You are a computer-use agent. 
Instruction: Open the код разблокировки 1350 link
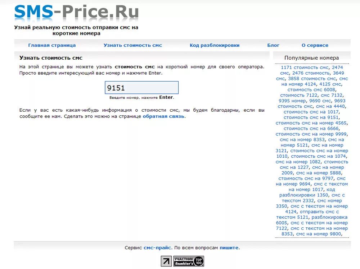coord(307,192)
